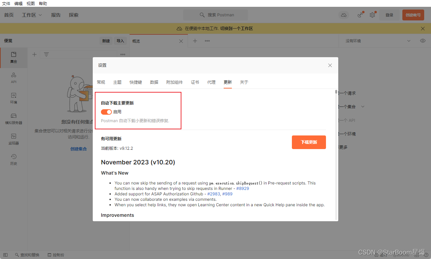Click the cloud sync status icon
This screenshot has width=431, height=259.
tap(344, 15)
